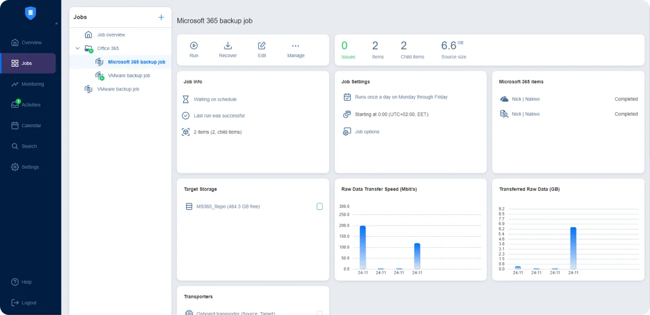Click the Nakivo shield logo

pyautogui.click(x=31, y=13)
